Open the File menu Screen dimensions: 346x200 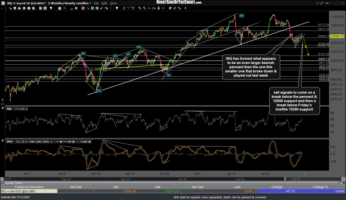(96, 3)
